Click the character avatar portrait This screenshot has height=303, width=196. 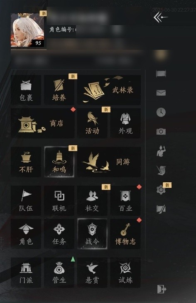pos(27,30)
